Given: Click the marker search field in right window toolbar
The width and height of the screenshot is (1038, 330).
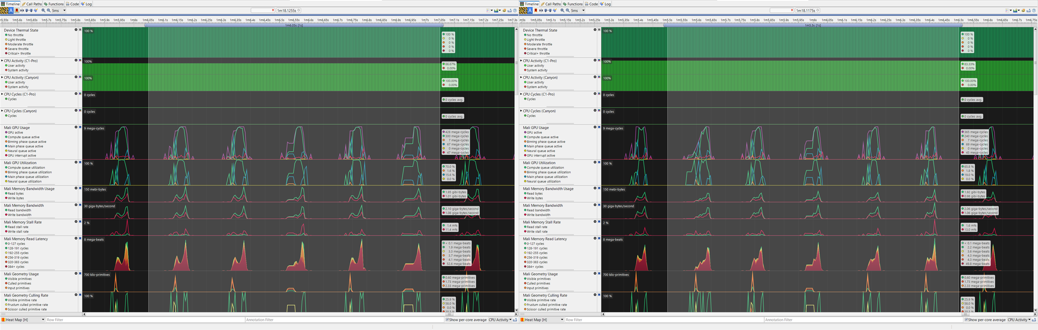Looking at the screenshot, I should [x=782, y=10].
